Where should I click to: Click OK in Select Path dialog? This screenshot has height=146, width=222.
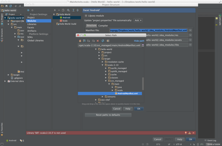pos(138,109)
